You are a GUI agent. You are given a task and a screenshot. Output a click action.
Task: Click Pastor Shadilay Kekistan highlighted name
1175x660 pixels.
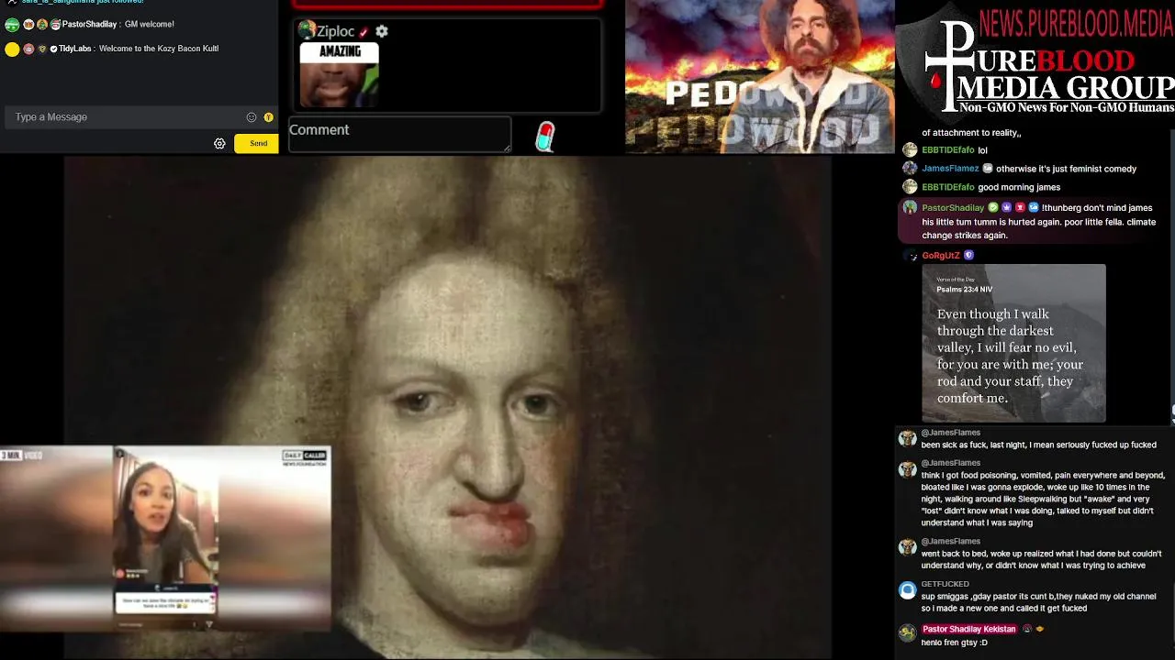[x=969, y=630]
